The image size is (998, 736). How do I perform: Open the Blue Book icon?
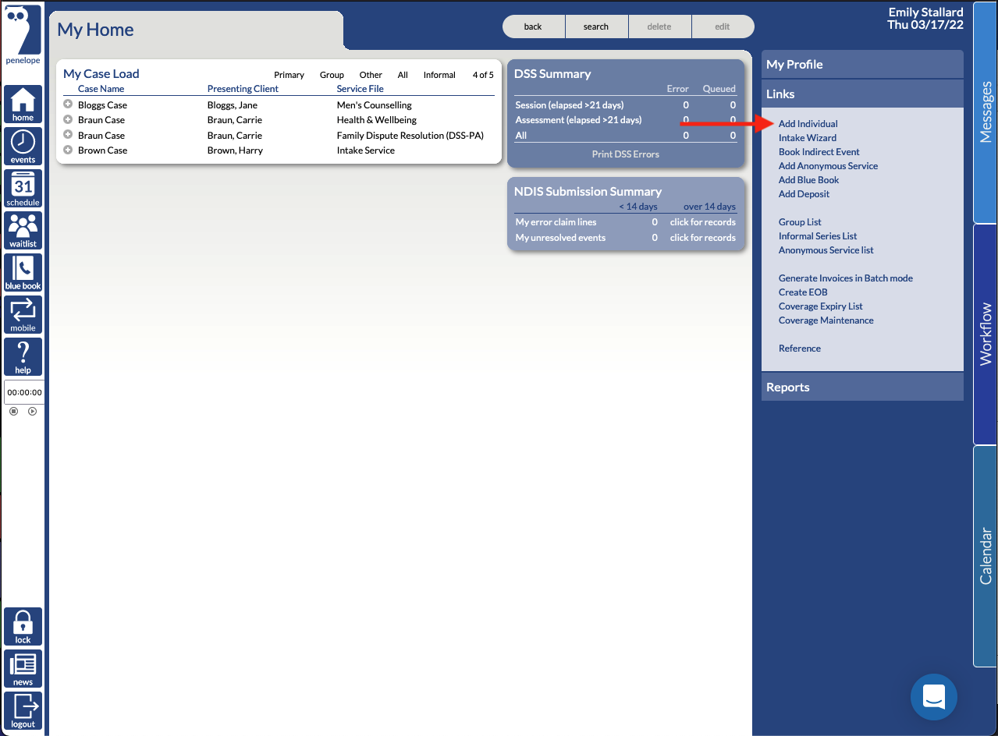coord(23,273)
